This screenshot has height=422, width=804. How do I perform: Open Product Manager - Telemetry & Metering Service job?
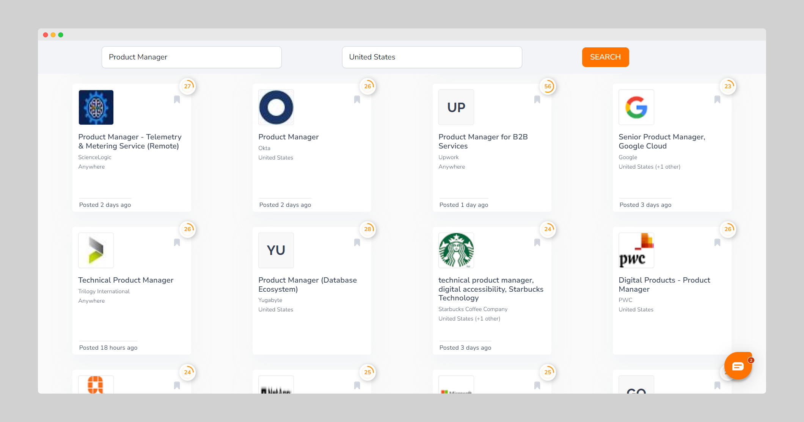(x=130, y=141)
